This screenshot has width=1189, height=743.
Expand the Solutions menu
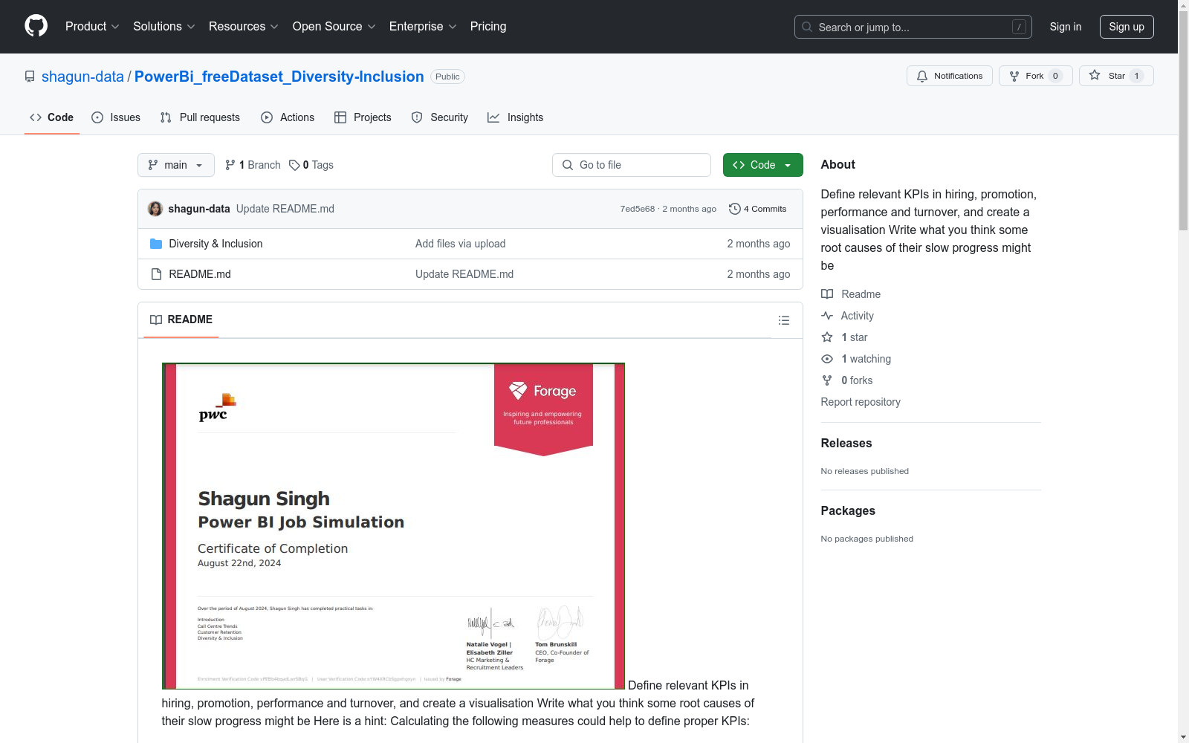coord(163,27)
